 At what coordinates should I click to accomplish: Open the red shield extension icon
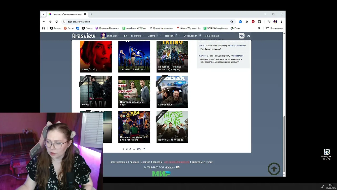pos(253,22)
